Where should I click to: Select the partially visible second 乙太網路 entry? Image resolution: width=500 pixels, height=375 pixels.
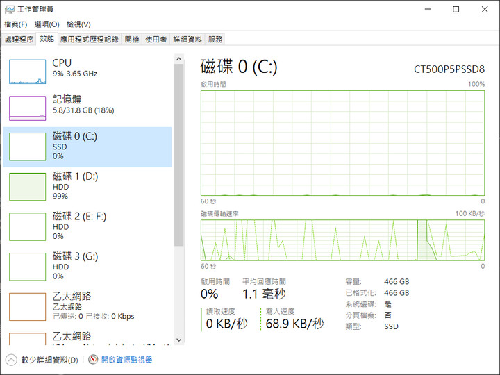point(87,337)
